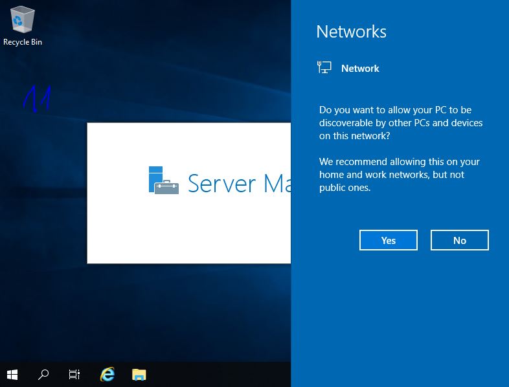
Task: Click the 'We recommend allowing' advice text
Action: (400, 175)
